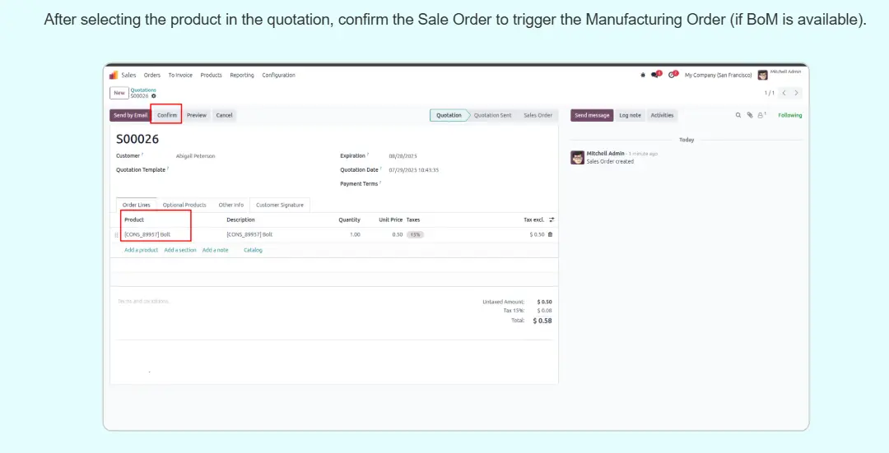Image resolution: width=889 pixels, height=453 pixels.
Task: Click the debug bug icon in top bar
Action: pos(643,75)
